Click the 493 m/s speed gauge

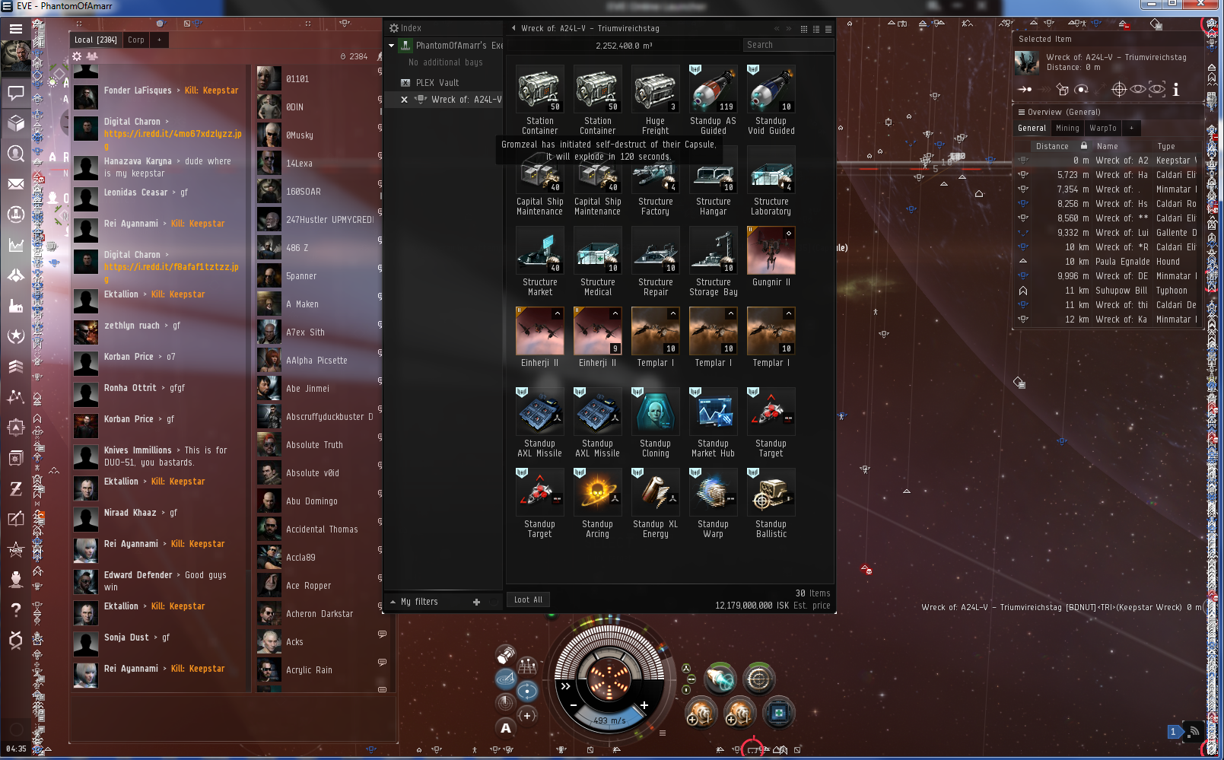click(609, 720)
